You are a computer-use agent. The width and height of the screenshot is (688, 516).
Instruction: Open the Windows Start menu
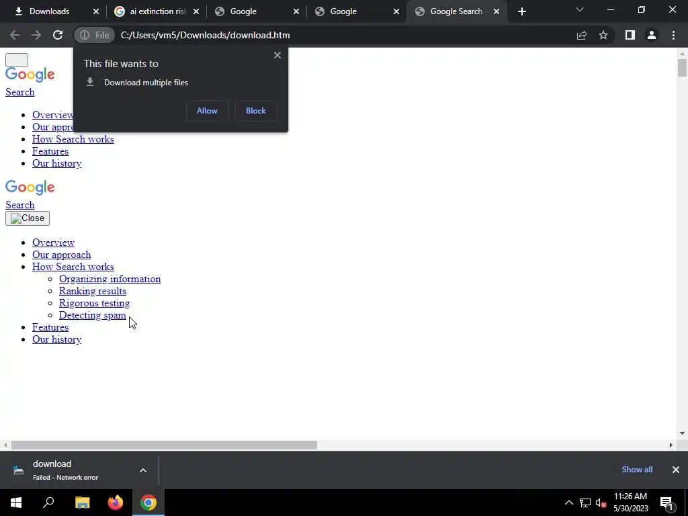pyautogui.click(x=16, y=503)
